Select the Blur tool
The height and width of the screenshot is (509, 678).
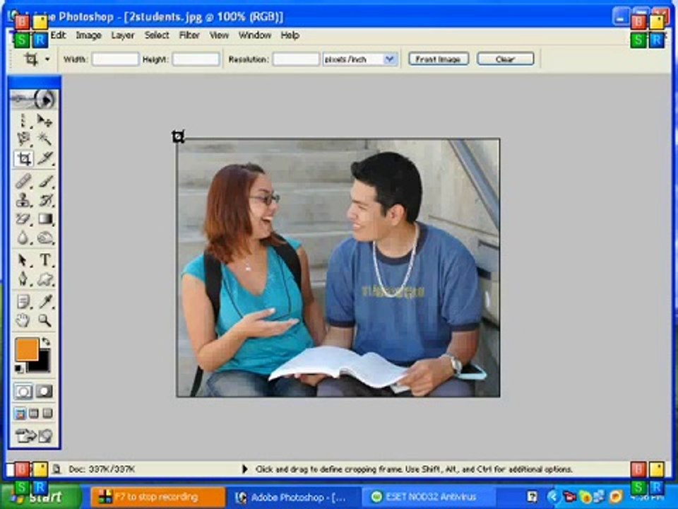click(x=23, y=238)
